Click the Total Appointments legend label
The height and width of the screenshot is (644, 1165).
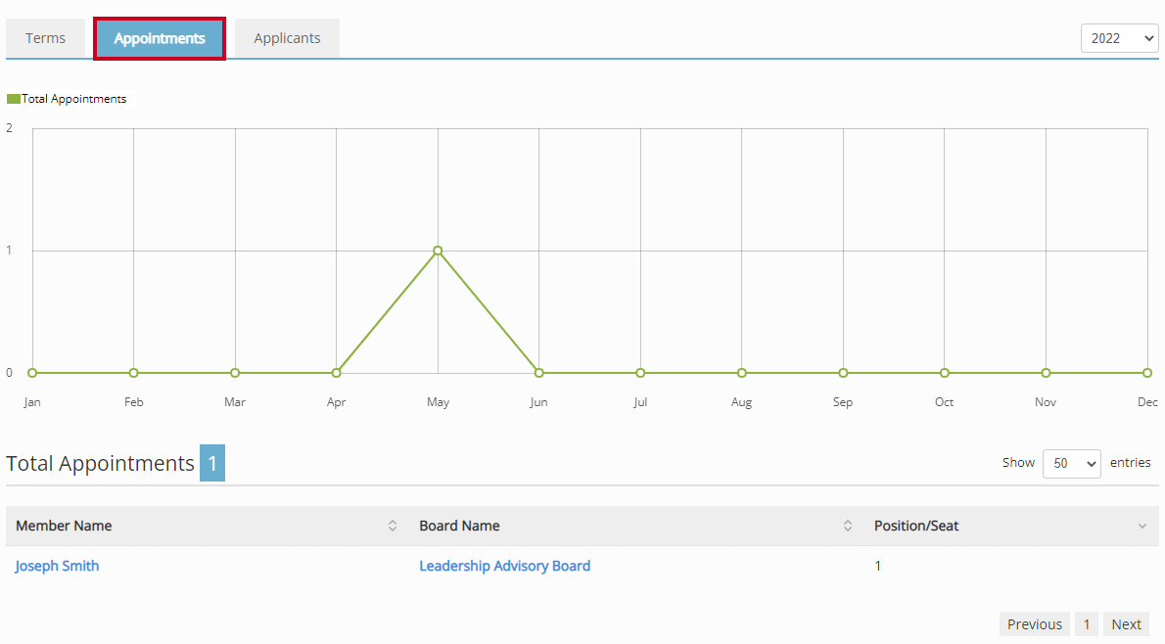[x=73, y=99]
